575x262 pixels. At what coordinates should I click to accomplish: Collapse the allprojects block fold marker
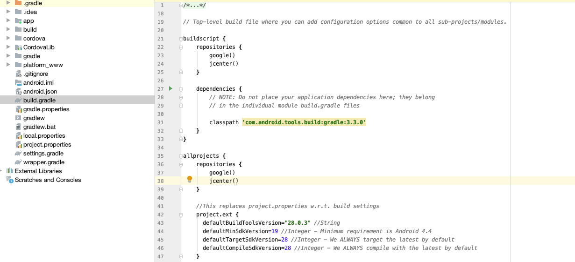181,156
